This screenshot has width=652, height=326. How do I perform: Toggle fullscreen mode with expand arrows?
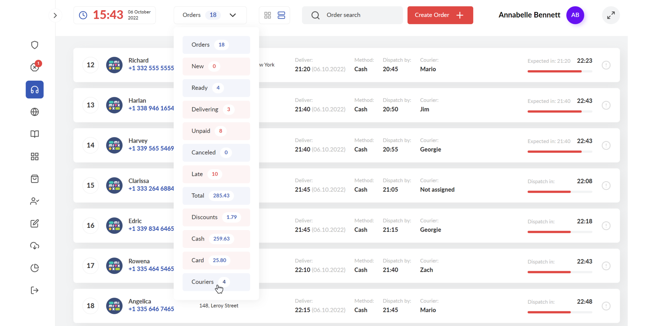pyautogui.click(x=611, y=15)
